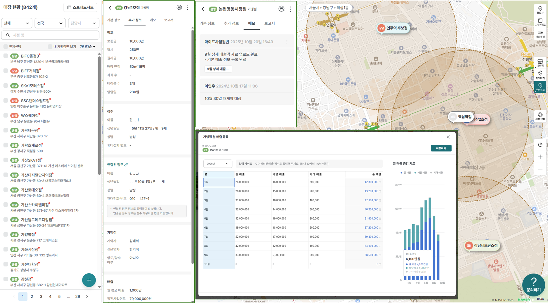
Task: Check the 전체선택 checkbox
Action: pyautogui.click(x=6, y=47)
